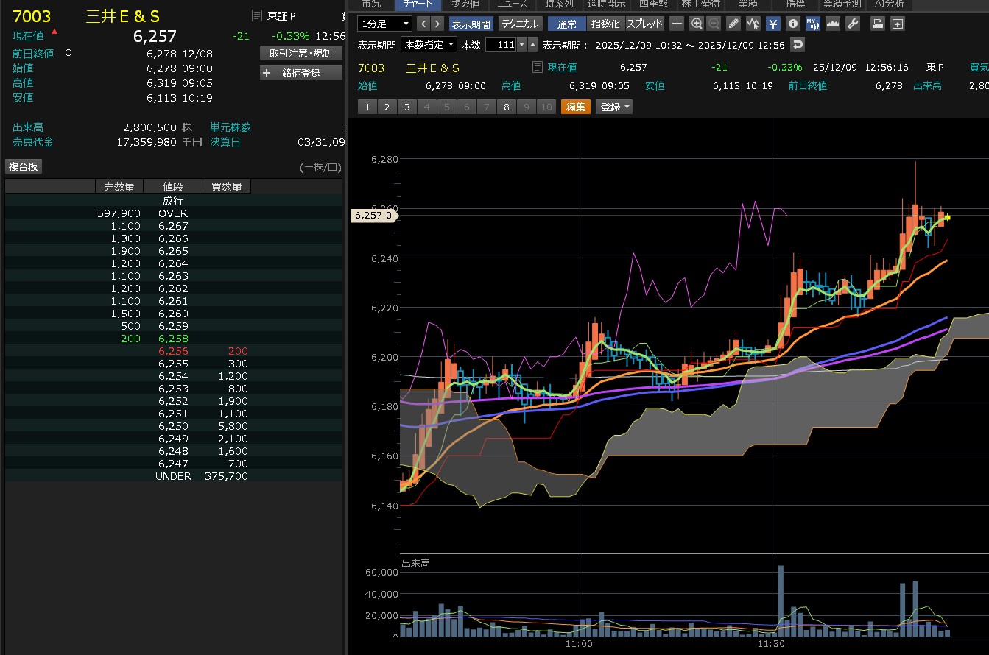The image size is (989, 655).
Task: Toggle the 指数化 indexed display mode
Action: (x=605, y=24)
